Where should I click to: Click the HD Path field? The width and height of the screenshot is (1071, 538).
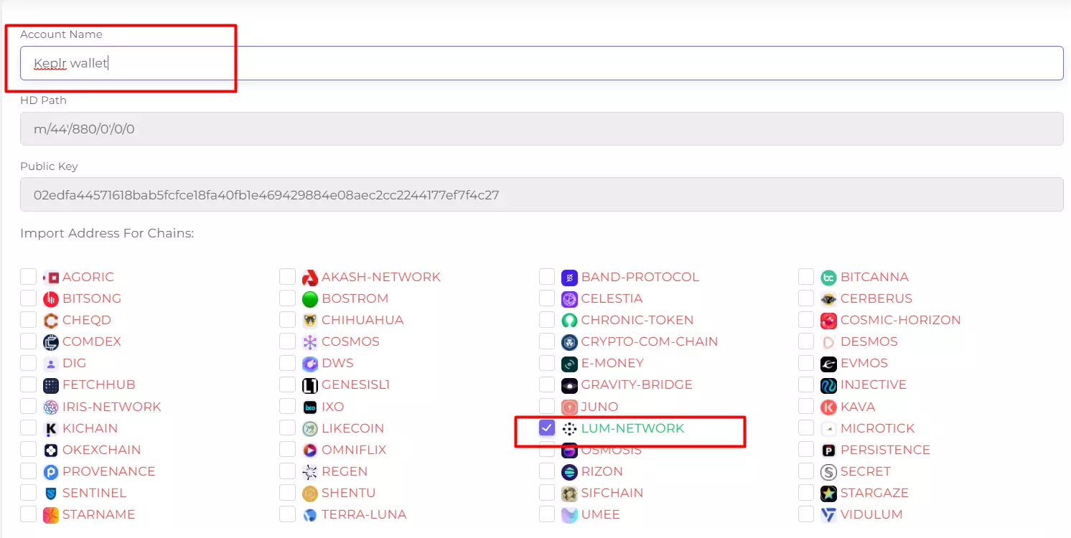542,129
